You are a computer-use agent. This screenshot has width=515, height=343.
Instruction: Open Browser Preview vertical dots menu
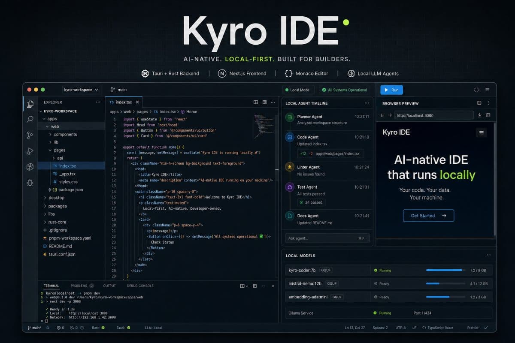488,103
